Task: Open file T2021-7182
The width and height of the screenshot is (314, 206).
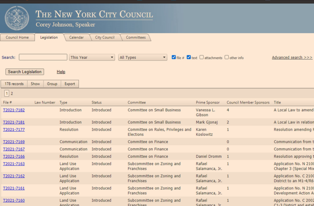Action: pyautogui.click(x=14, y=110)
